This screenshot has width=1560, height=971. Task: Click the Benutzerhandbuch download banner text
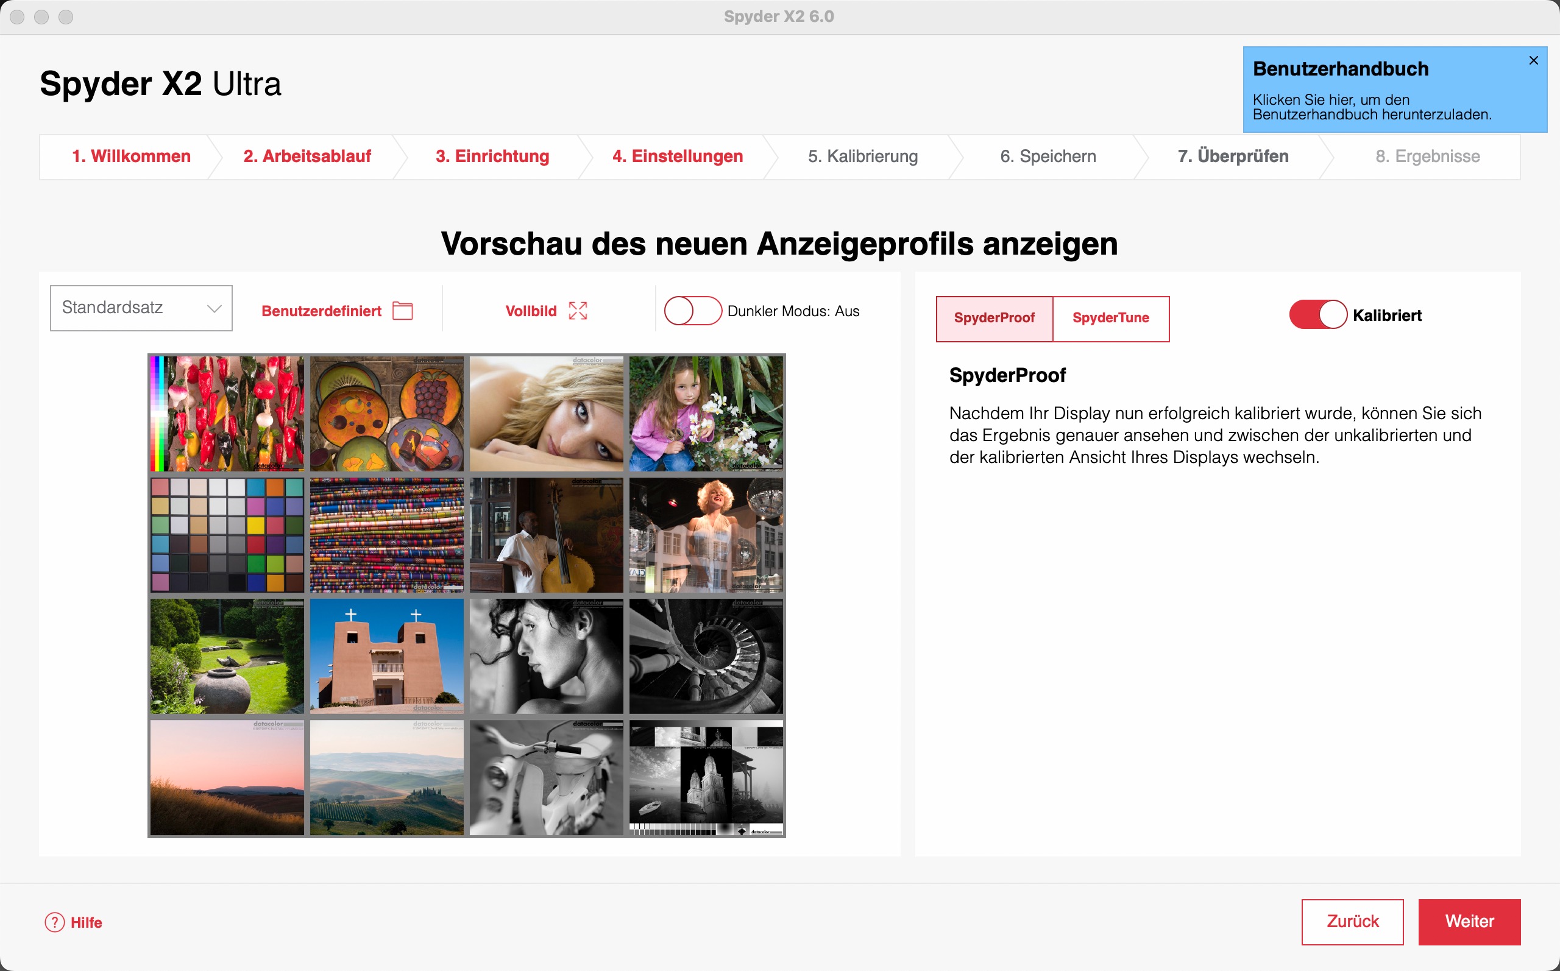(x=1371, y=107)
